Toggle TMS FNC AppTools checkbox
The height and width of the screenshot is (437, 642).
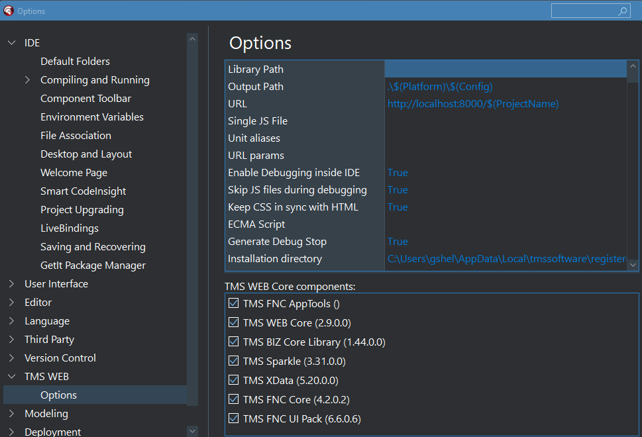pos(233,303)
